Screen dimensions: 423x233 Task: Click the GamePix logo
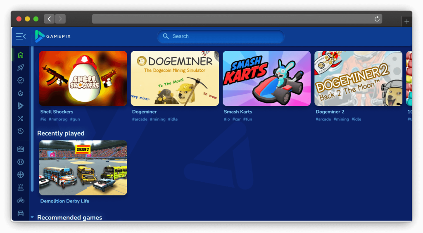53,36
